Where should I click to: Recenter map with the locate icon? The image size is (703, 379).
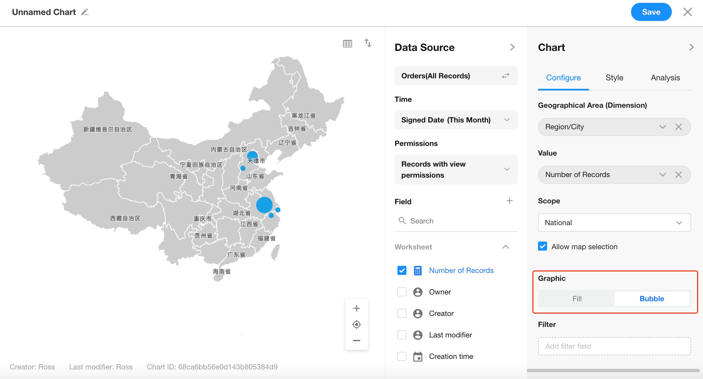pyautogui.click(x=356, y=324)
